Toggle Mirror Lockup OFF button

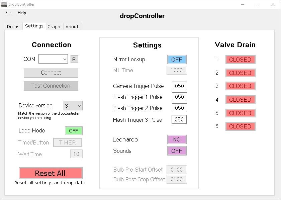coord(177,60)
